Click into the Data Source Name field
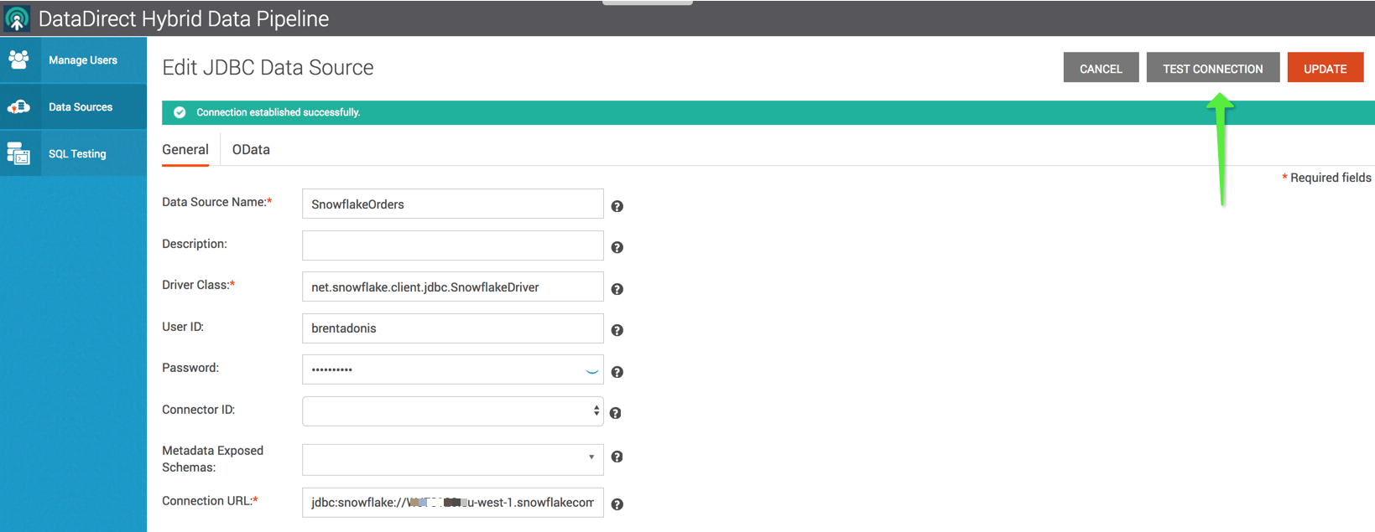The image size is (1375, 532). 452,204
